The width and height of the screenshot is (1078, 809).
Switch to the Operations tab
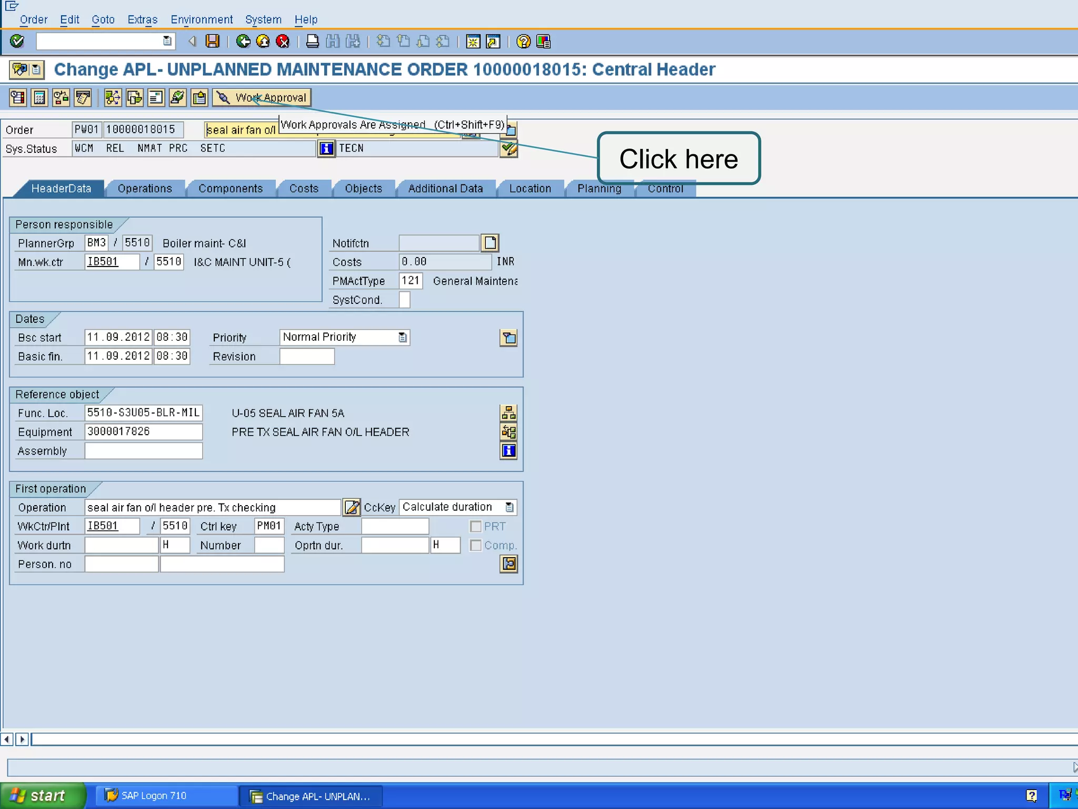point(145,189)
